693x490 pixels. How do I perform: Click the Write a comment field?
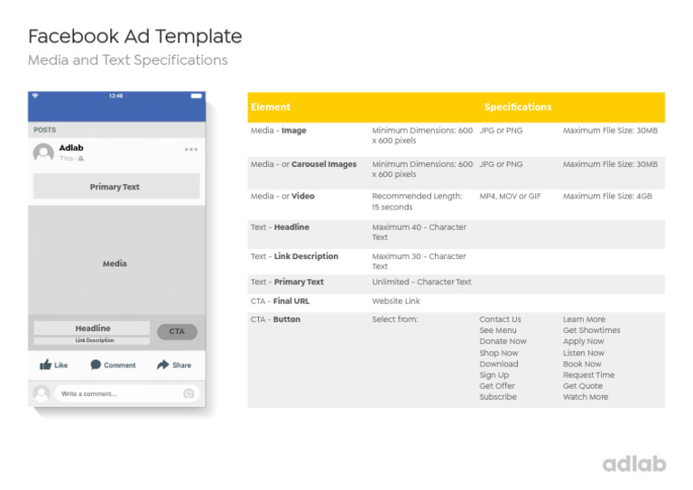pyautogui.click(x=127, y=393)
